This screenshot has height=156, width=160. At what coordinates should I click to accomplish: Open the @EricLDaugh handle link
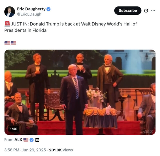coord(29,14)
